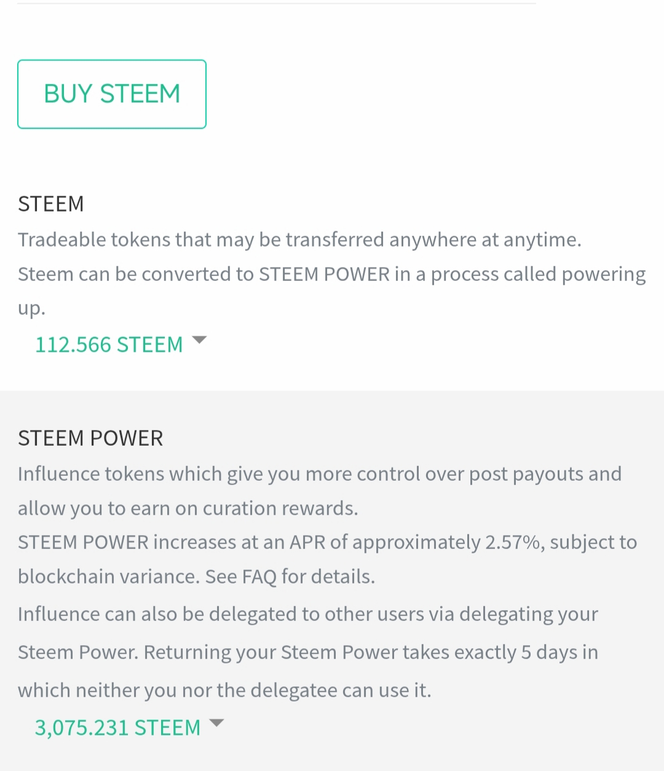
Task: Click the arrow beside 3,075.231 STEEM
Action: coord(217,723)
